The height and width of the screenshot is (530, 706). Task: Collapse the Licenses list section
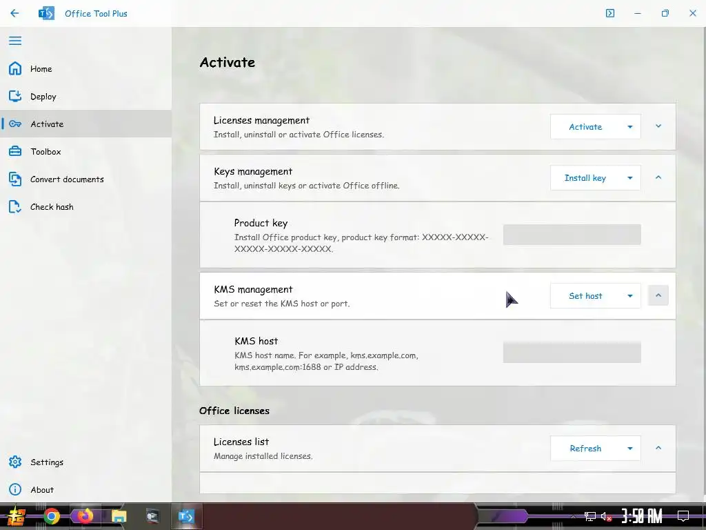[658, 448]
